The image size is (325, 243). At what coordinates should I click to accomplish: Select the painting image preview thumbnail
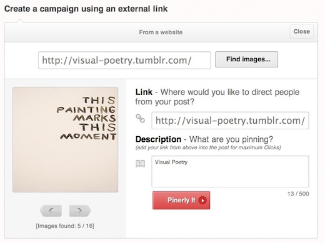coord(65,139)
